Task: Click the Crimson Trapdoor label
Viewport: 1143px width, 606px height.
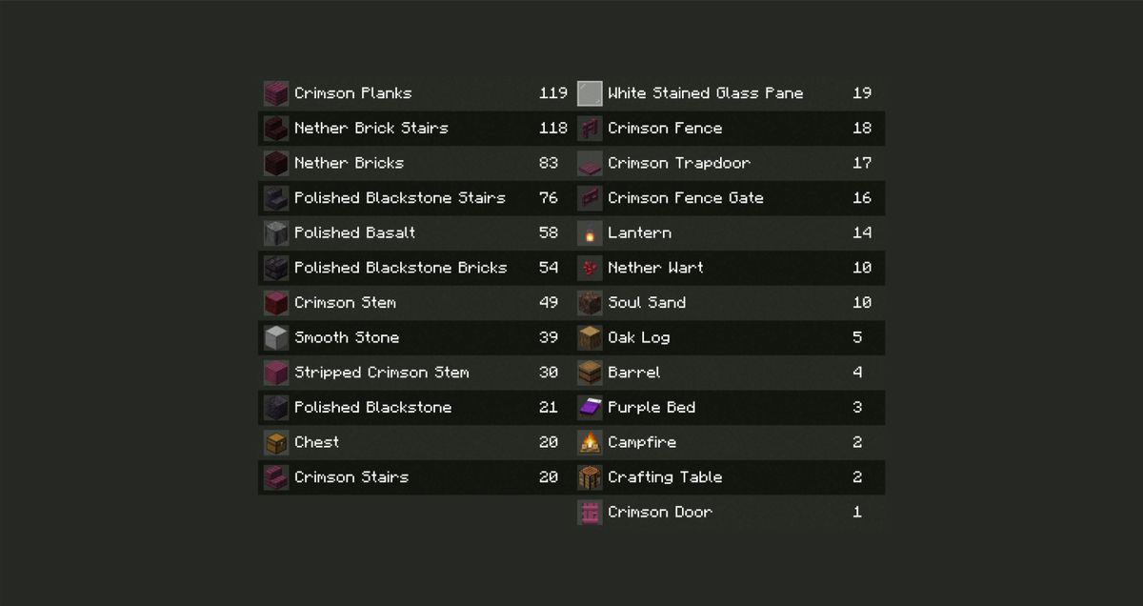Action: (678, 163)
